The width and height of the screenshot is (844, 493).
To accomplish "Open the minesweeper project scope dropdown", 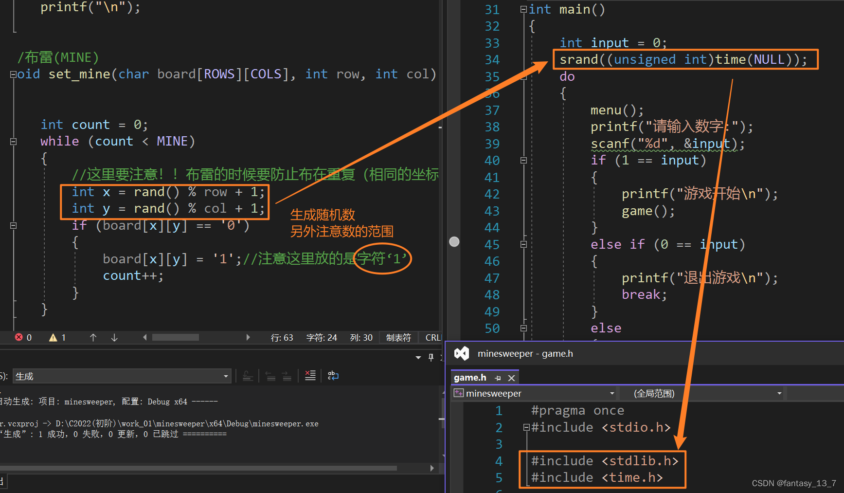I will [x=534, y=393].
